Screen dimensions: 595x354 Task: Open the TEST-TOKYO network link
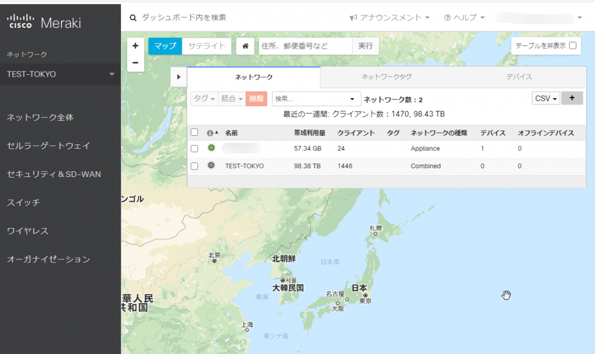pyautogui.click(x=245, y=166)
